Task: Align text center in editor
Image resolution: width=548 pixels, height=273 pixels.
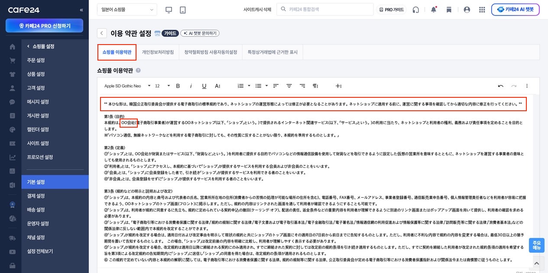Action: 289,86
